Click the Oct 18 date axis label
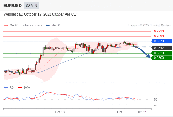173x117 pixels. [x=60, y=112]
